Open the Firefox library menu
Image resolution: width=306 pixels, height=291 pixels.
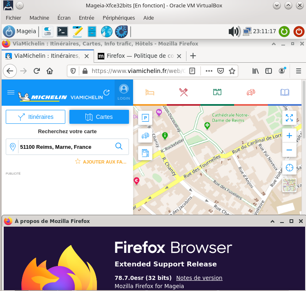pyautogui.click(x=255, y=71)
